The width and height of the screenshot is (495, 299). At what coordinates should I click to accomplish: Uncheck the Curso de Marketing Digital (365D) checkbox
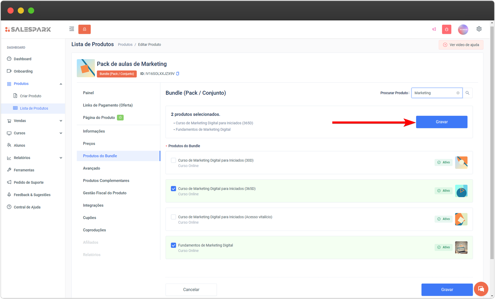point(174,189)
